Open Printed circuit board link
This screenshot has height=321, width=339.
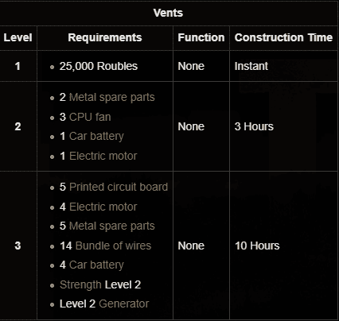(x=119, y=187)
